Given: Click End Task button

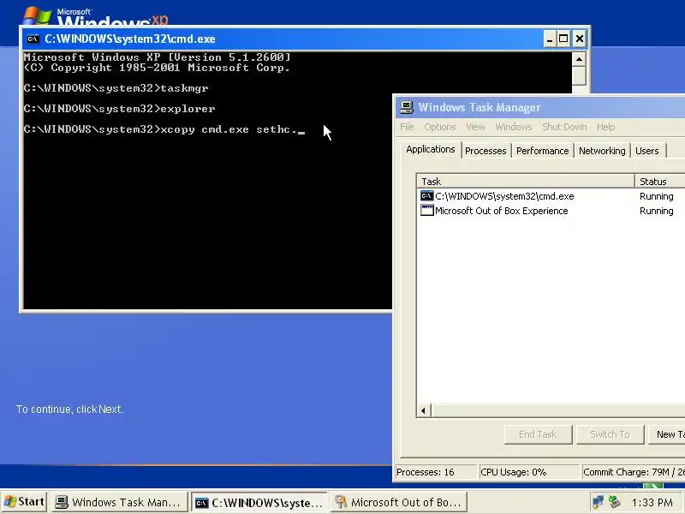Looking at the screenshot, I should pos(538,434).
